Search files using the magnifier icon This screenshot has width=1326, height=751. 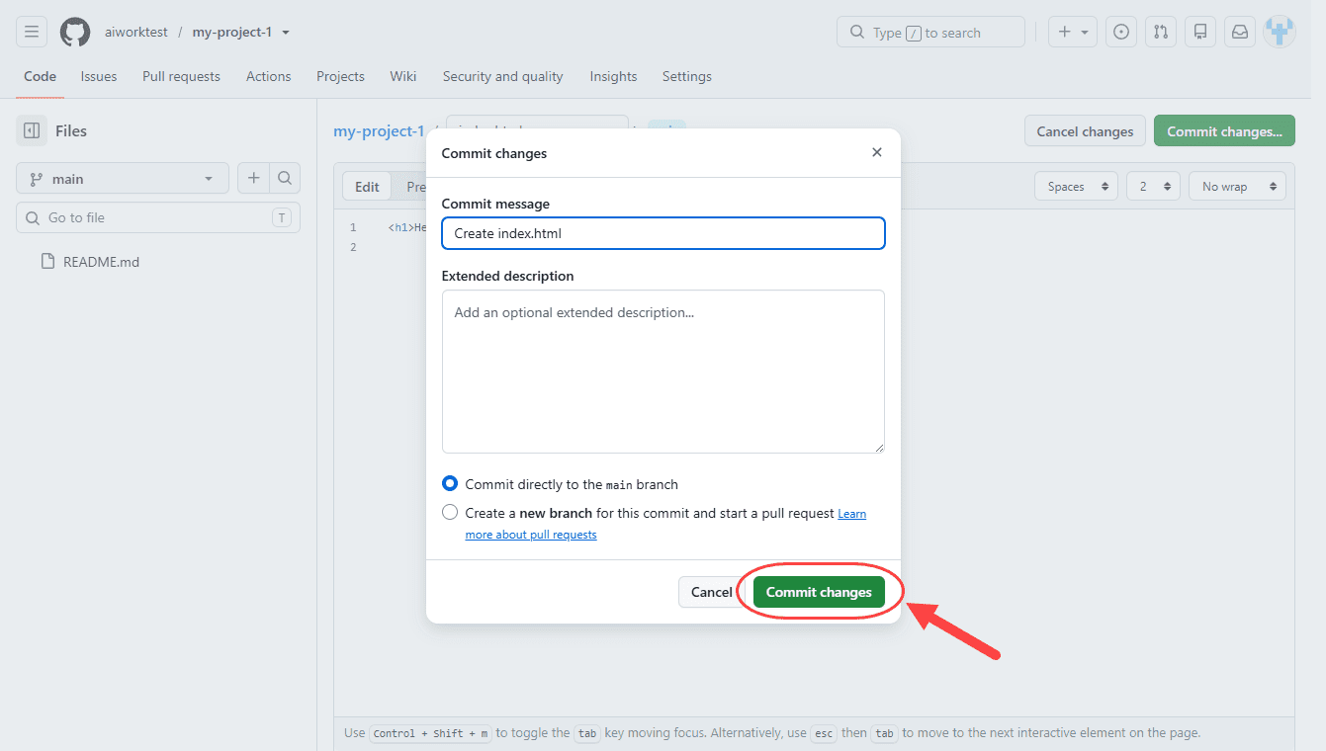[285, 178]
